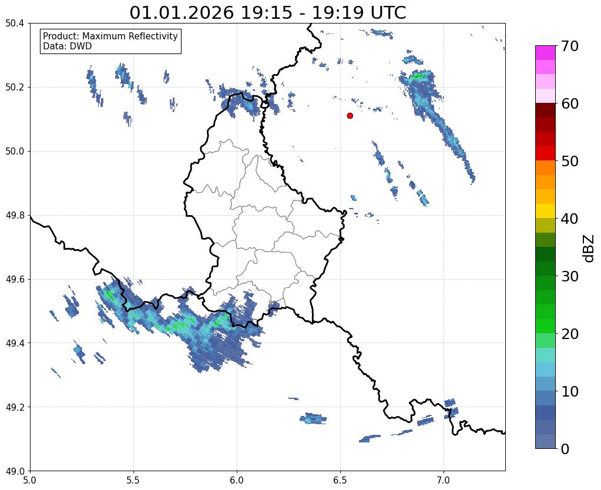
Task: Click the latitude label 49.2
Action: point(15,407)
